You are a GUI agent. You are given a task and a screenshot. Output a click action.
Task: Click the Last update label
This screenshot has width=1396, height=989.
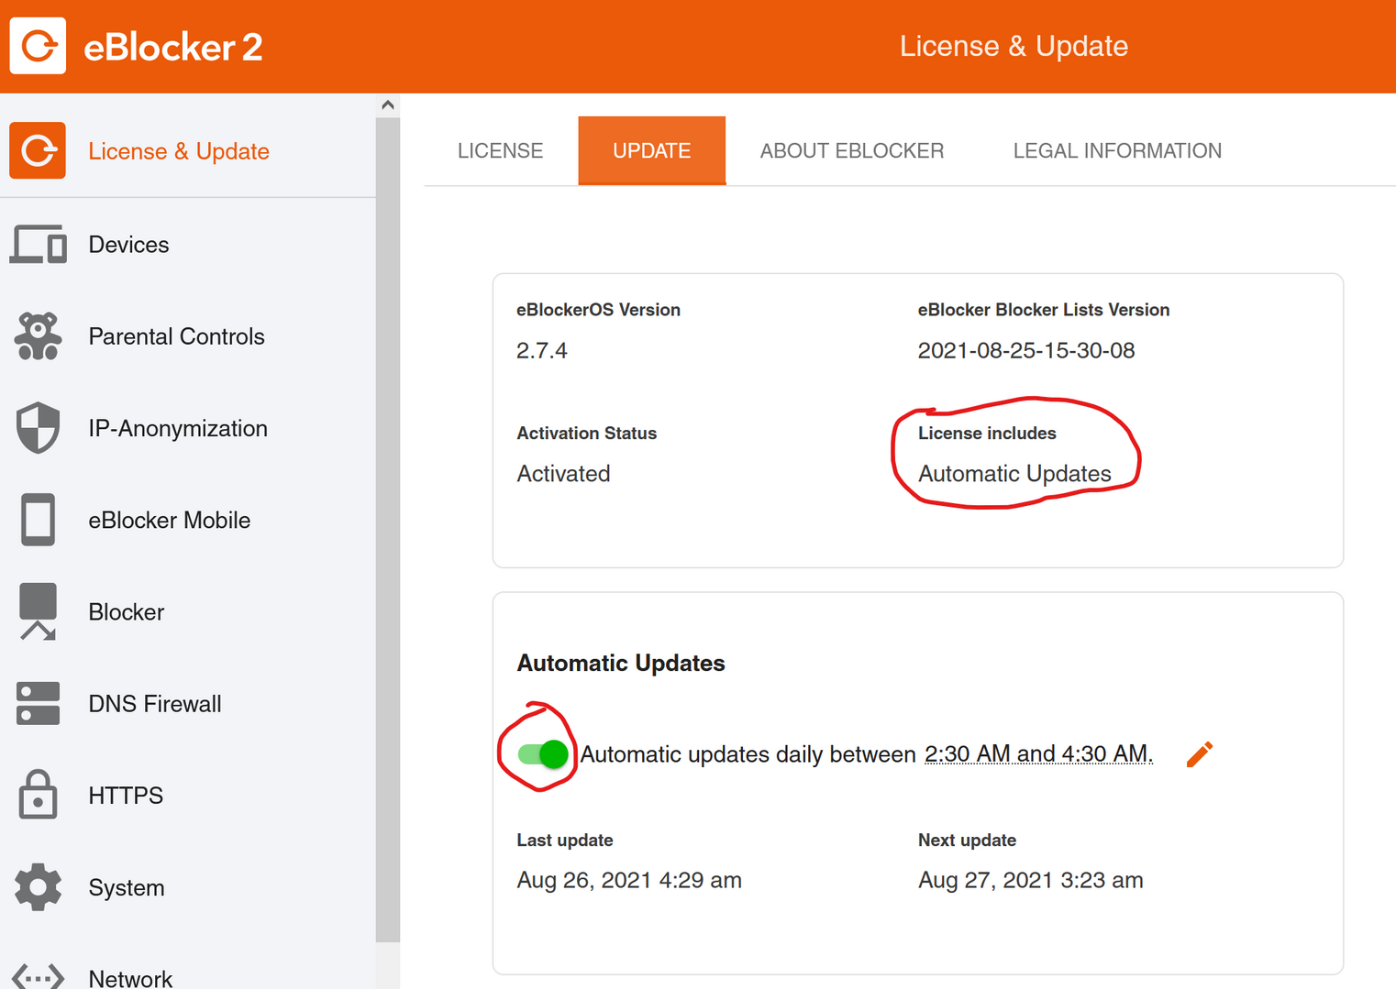(565, 840)
